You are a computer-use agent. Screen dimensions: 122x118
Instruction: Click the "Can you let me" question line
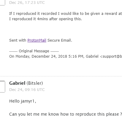66,114
